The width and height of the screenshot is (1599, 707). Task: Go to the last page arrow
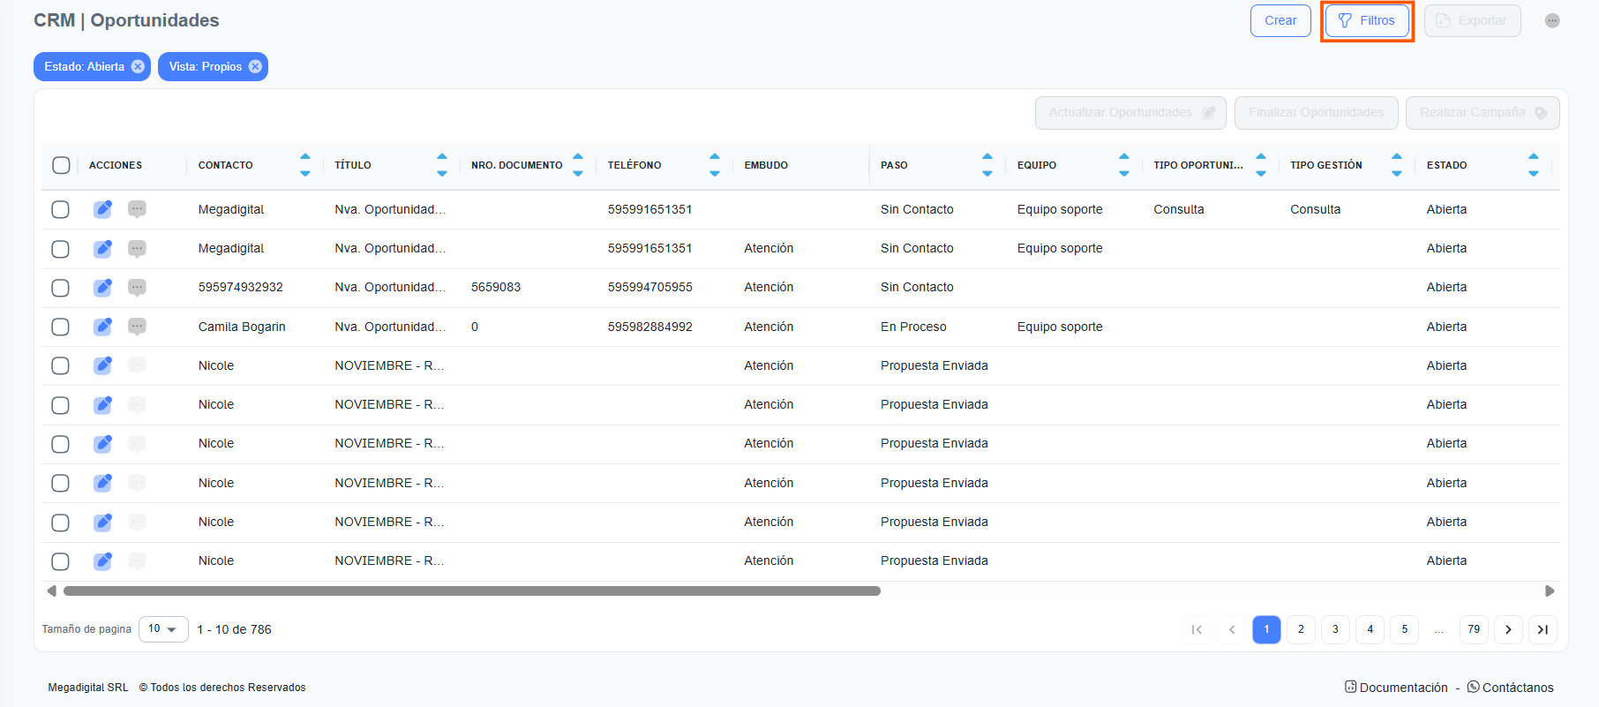[1542, 629]
